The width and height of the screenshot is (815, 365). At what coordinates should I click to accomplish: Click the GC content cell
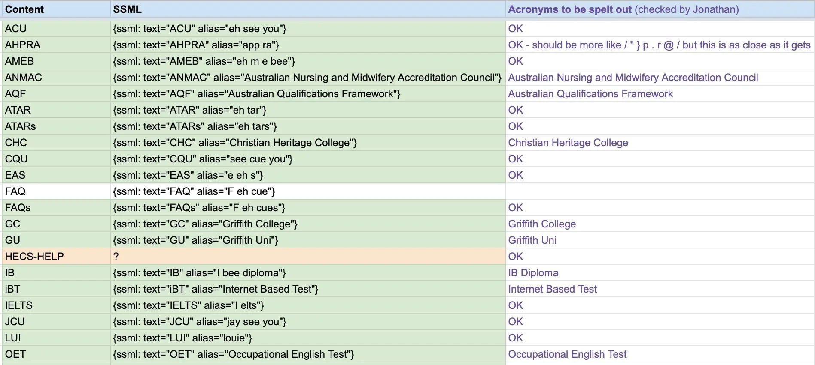pyautogui.click(x=56, y=224)
